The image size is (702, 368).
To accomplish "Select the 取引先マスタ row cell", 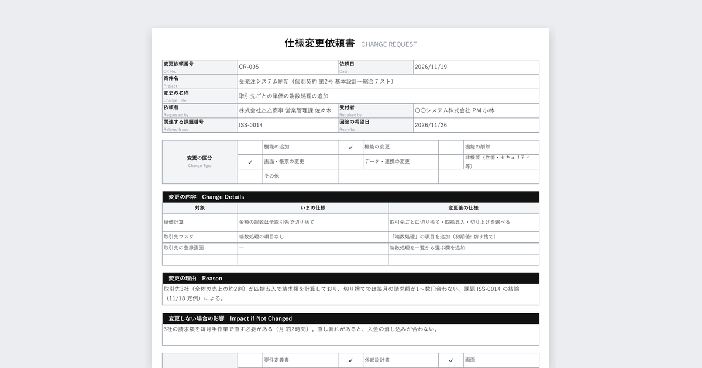I will coord(200,237).
